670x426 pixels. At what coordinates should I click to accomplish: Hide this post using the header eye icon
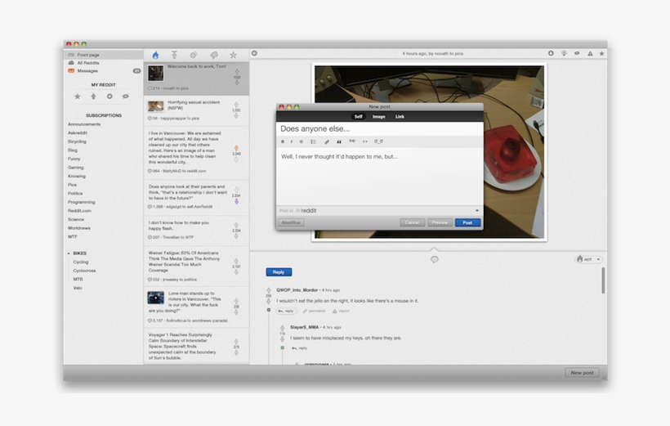[x=577, y=53]
